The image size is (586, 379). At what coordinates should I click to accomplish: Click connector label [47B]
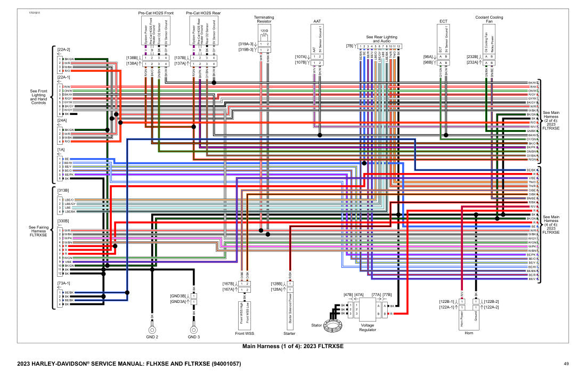(348, 294)
